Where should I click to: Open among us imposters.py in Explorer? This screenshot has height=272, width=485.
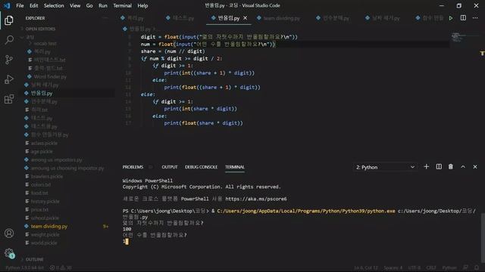point(56,159)
